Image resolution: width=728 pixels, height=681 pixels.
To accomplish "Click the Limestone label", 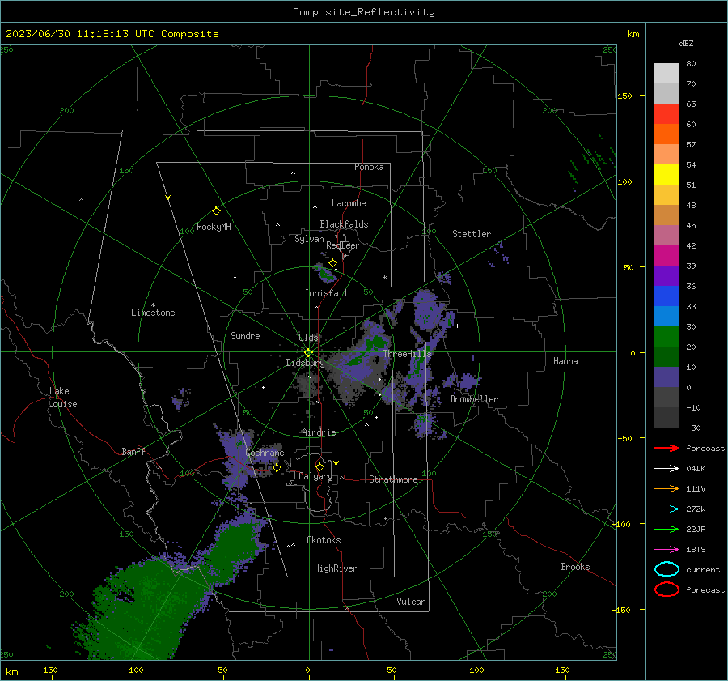I will (153, 313).
